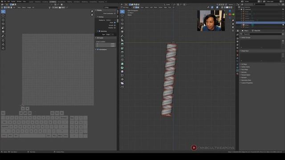Screen dimensions: 285x160
Task: Expand the Geometry Data panel
Action: coord(246,80)
